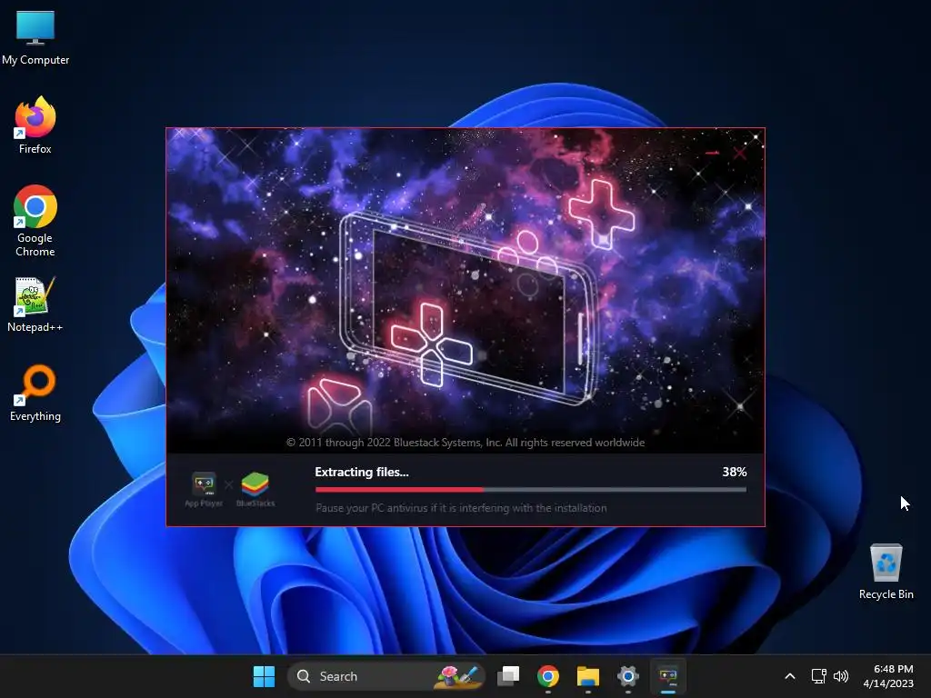Open File Explorer from the taskbar
Screen dimensions: 931x698
[588, 676]
